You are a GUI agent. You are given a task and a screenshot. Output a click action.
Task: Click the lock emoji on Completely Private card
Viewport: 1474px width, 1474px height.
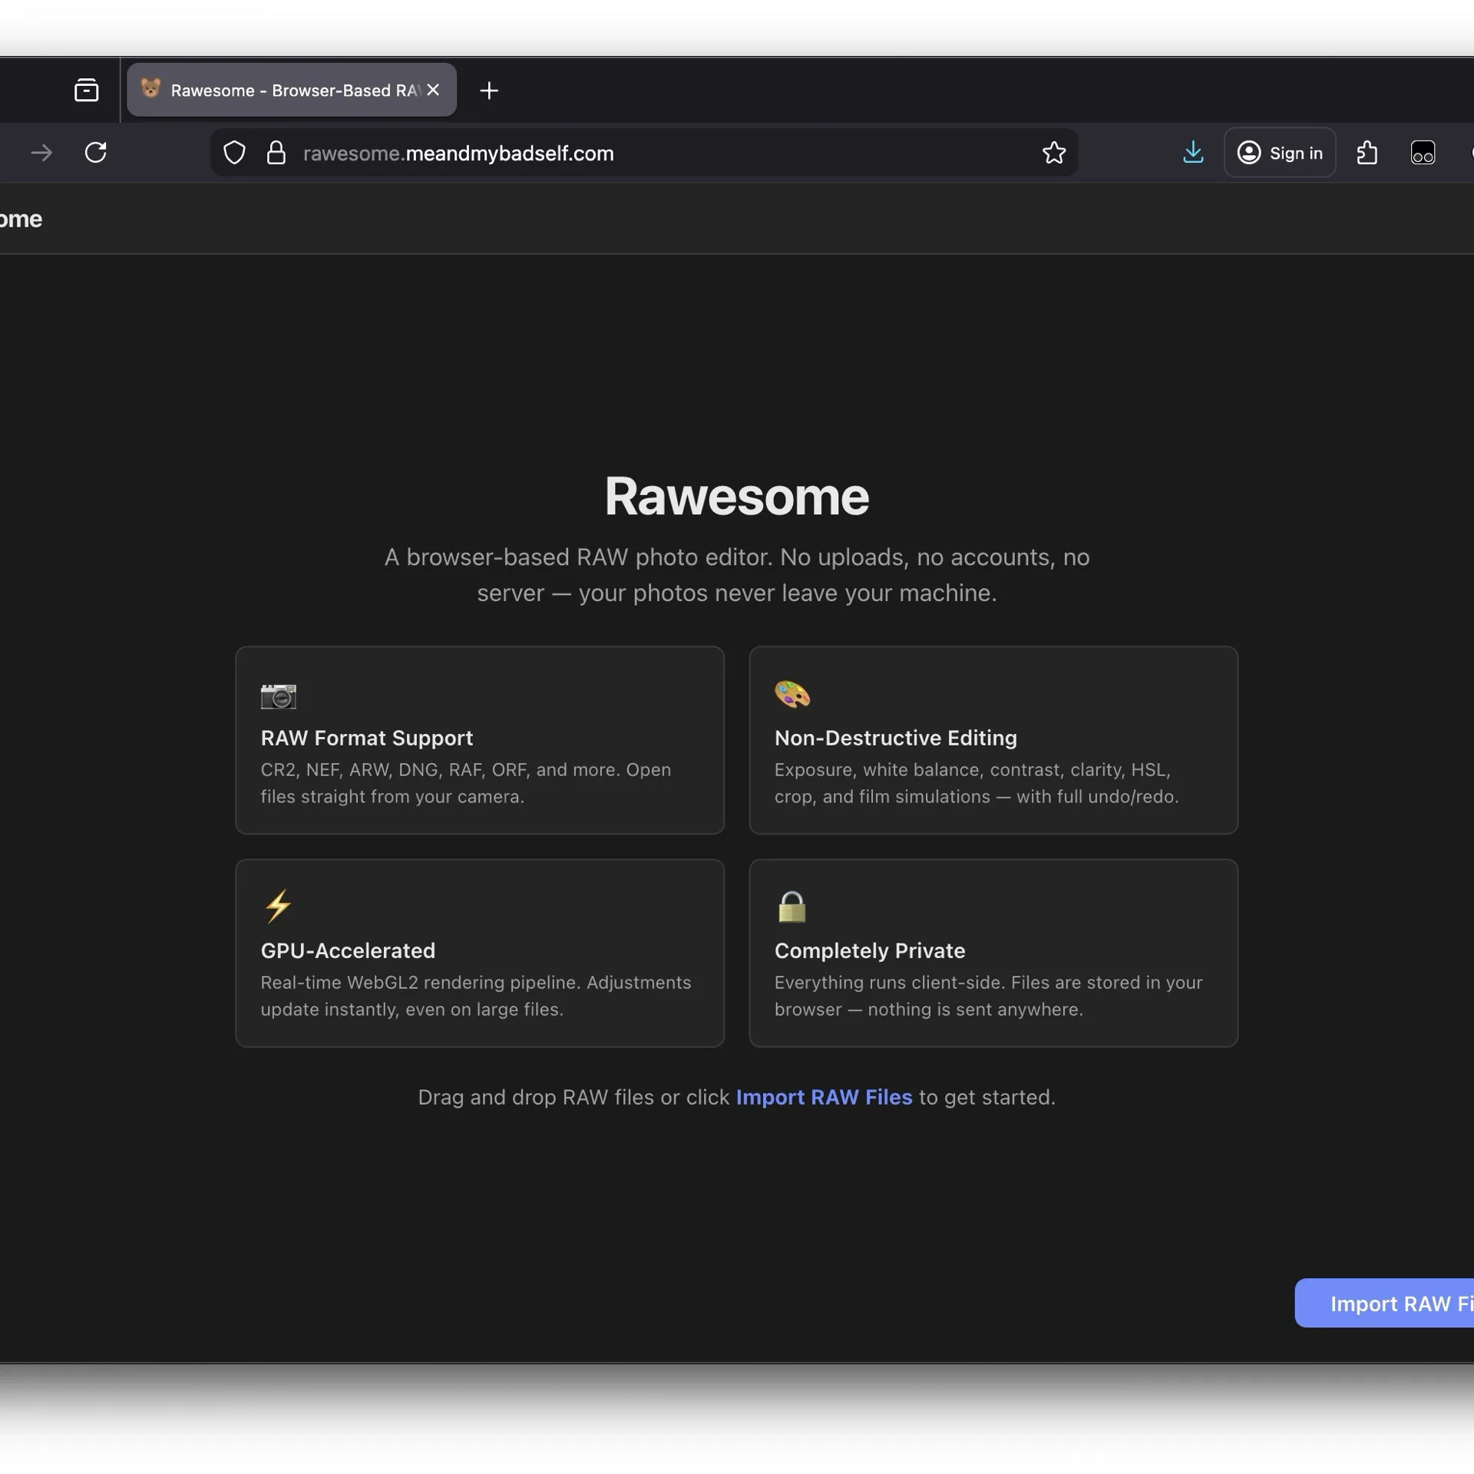click(792, 908)
